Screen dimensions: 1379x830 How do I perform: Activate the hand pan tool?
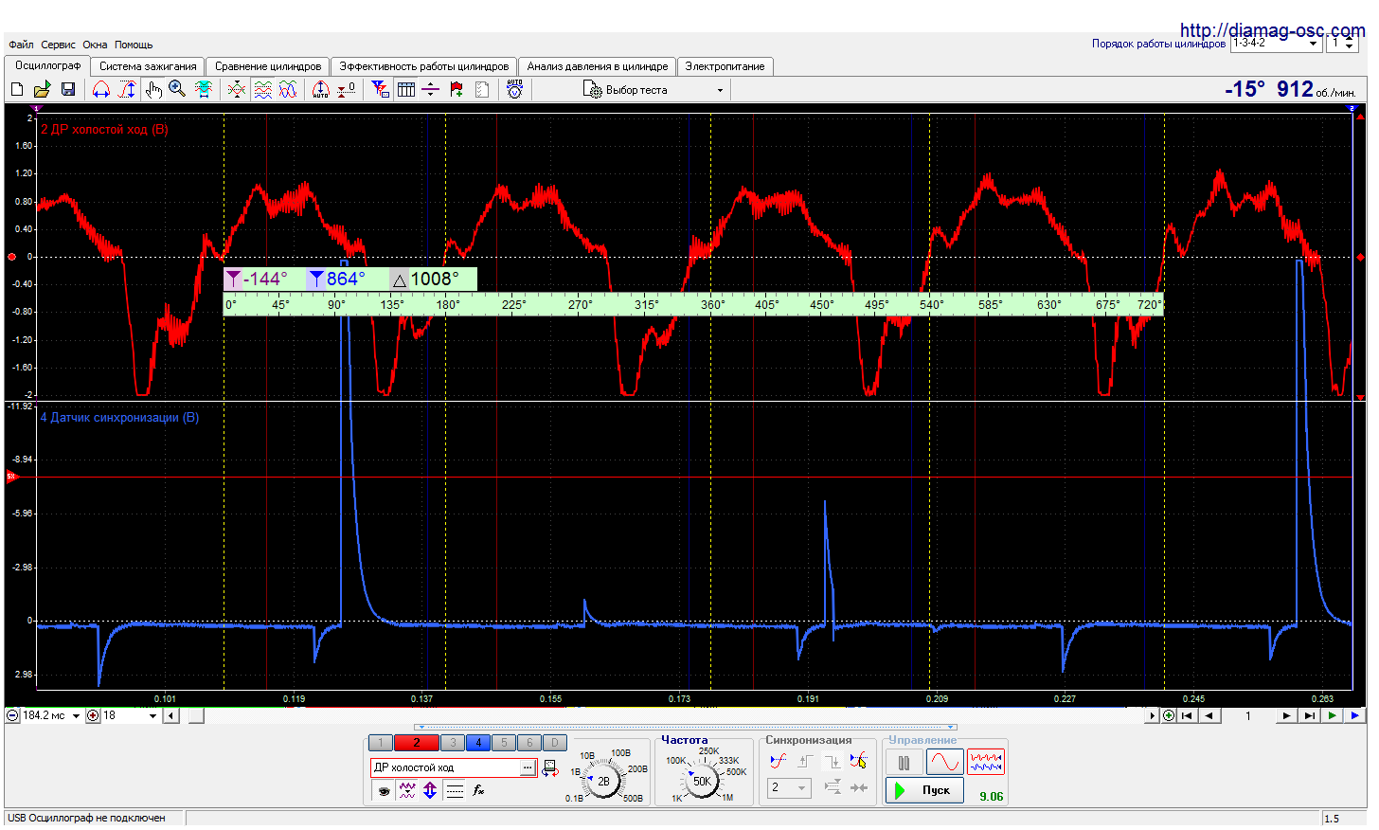coord(152,89)
